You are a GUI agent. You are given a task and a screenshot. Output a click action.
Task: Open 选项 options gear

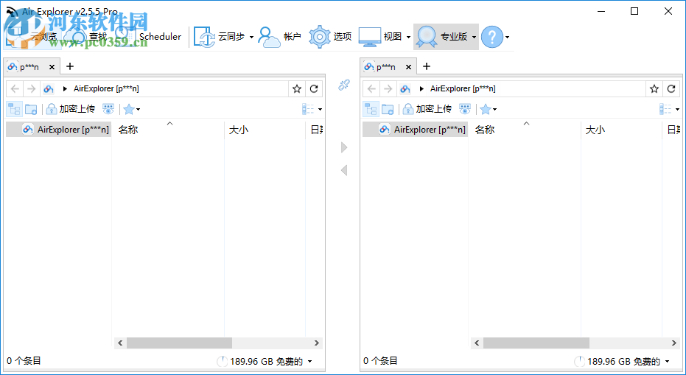pyautogui.click(x=330, y=37)
